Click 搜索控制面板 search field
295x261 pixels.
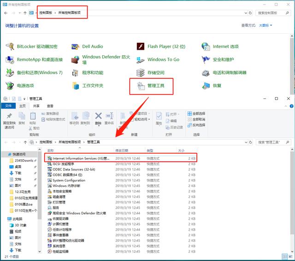[273, 13]
